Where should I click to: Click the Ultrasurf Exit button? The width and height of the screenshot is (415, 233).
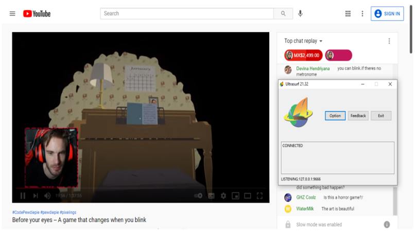(x=381, y=116)
